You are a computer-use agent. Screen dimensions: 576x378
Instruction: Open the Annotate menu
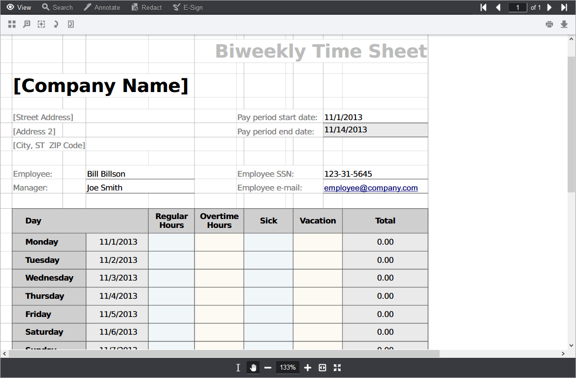point(102,7)
